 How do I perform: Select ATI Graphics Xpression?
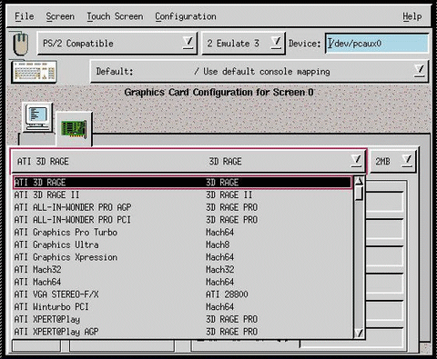tap(183, 257)
